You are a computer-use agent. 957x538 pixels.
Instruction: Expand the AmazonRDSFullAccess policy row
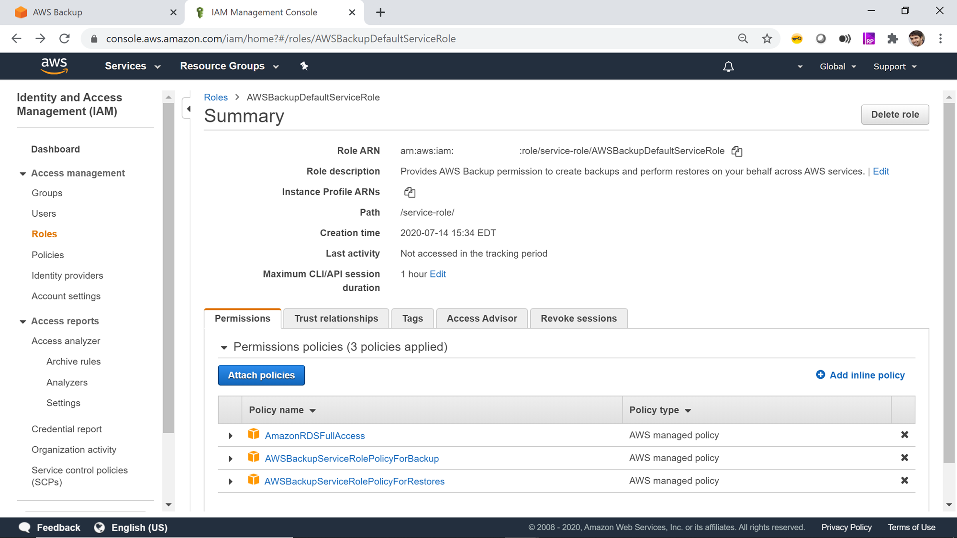point(230,436)
